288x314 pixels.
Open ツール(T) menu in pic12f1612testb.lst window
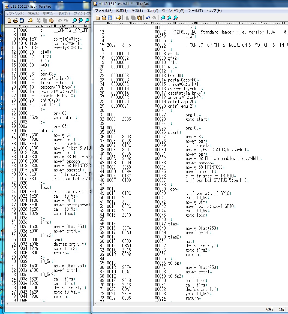195,11
